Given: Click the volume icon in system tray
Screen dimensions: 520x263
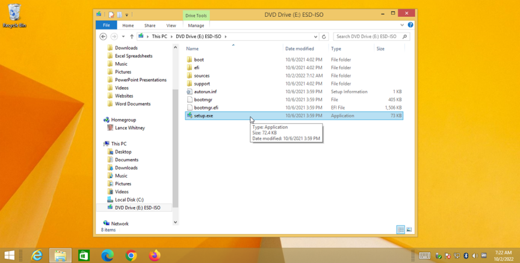Looking at the screenshot, I should pos(475,256).
